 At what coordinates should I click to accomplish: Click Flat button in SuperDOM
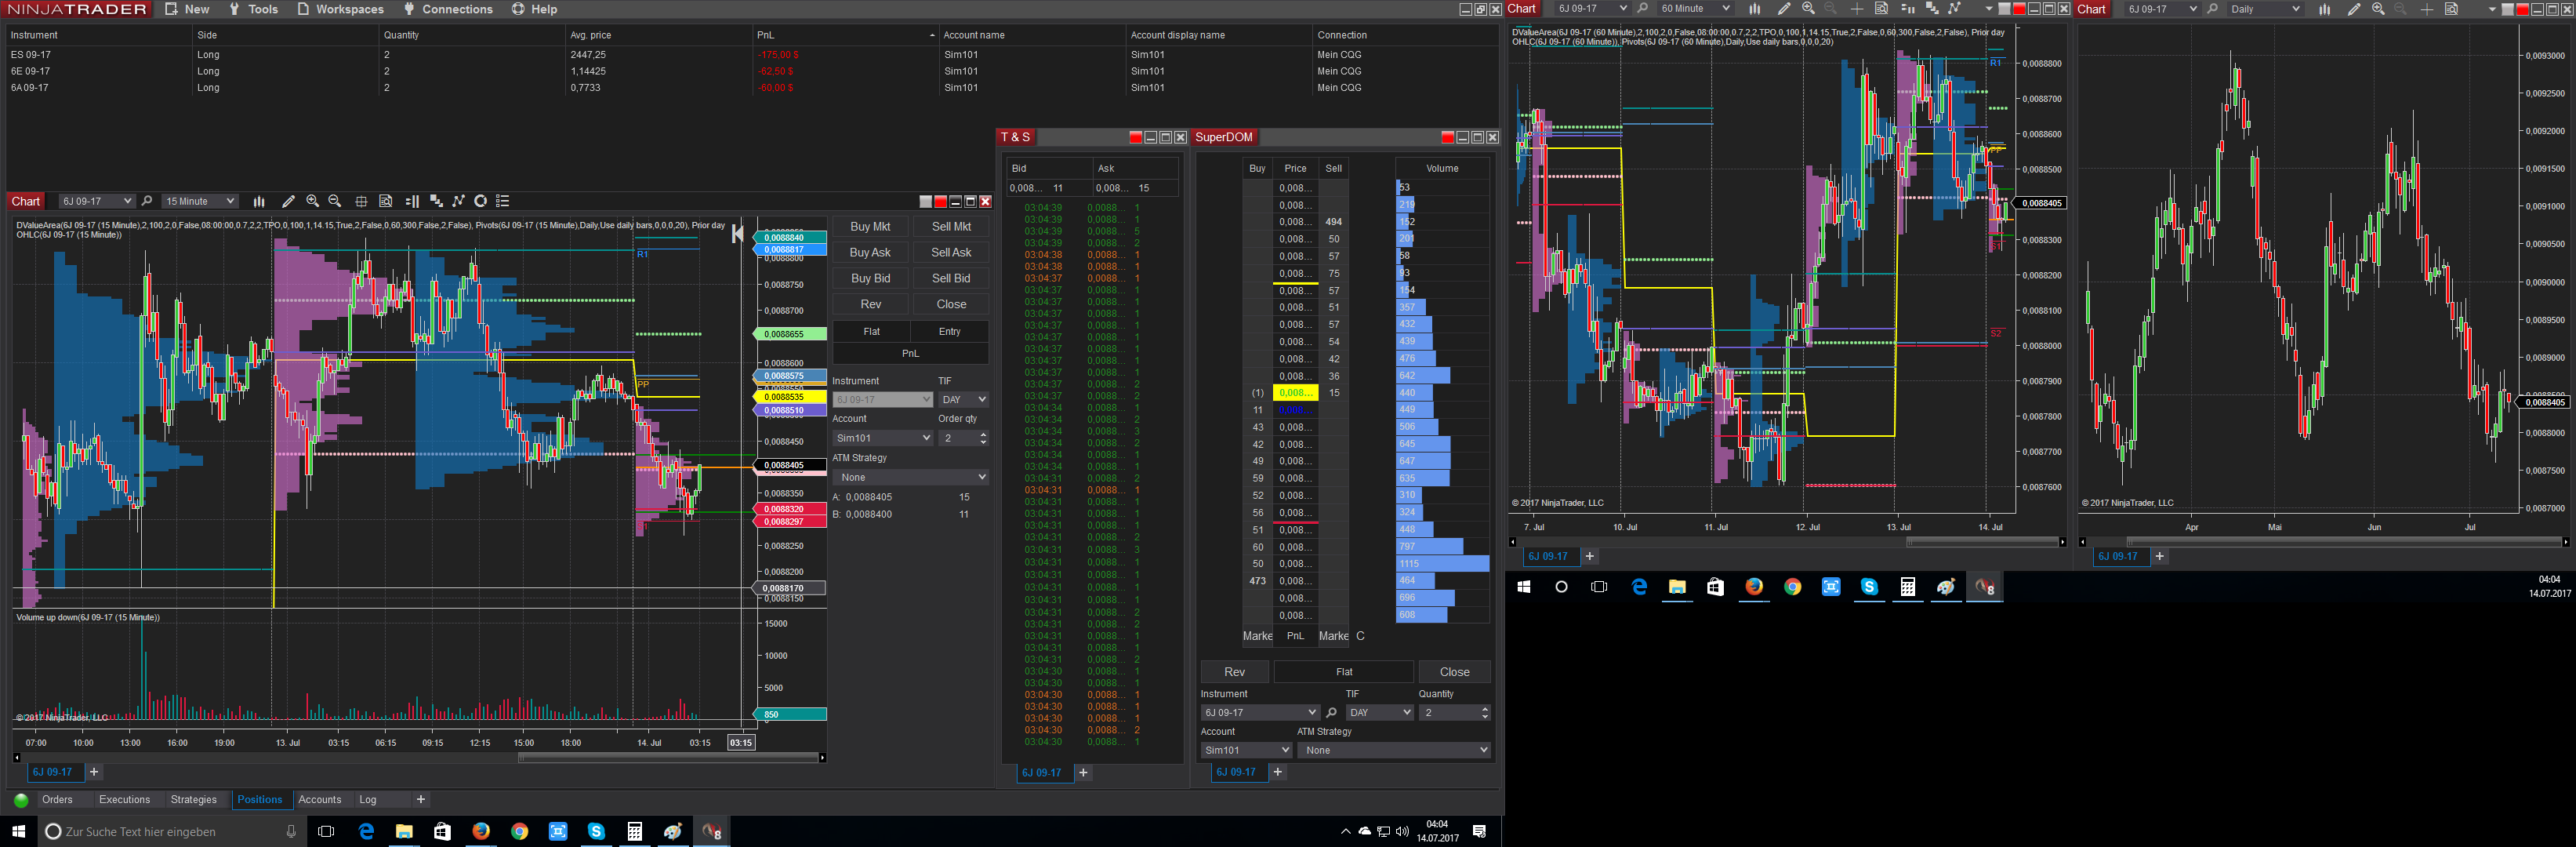point(1344,672)
